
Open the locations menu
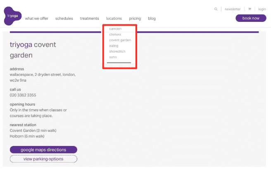pos(114,19)
